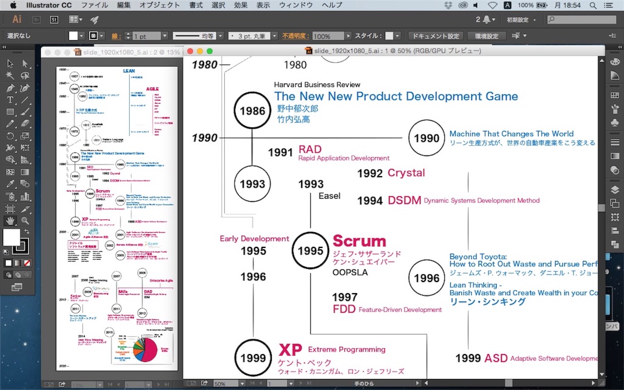Select the Line Segment tool
This screenshot has width=624, height=390.
(x=25, y=100)
